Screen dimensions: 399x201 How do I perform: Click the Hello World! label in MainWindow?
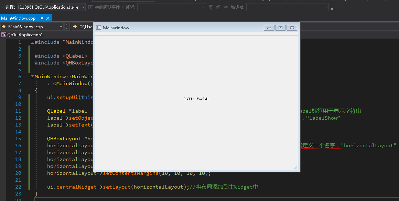196,99
